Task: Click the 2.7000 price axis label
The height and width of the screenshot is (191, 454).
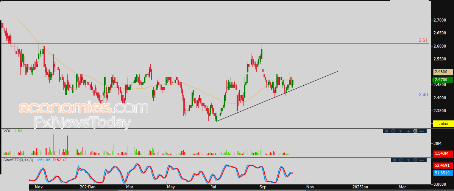Action: click(440, 20)
